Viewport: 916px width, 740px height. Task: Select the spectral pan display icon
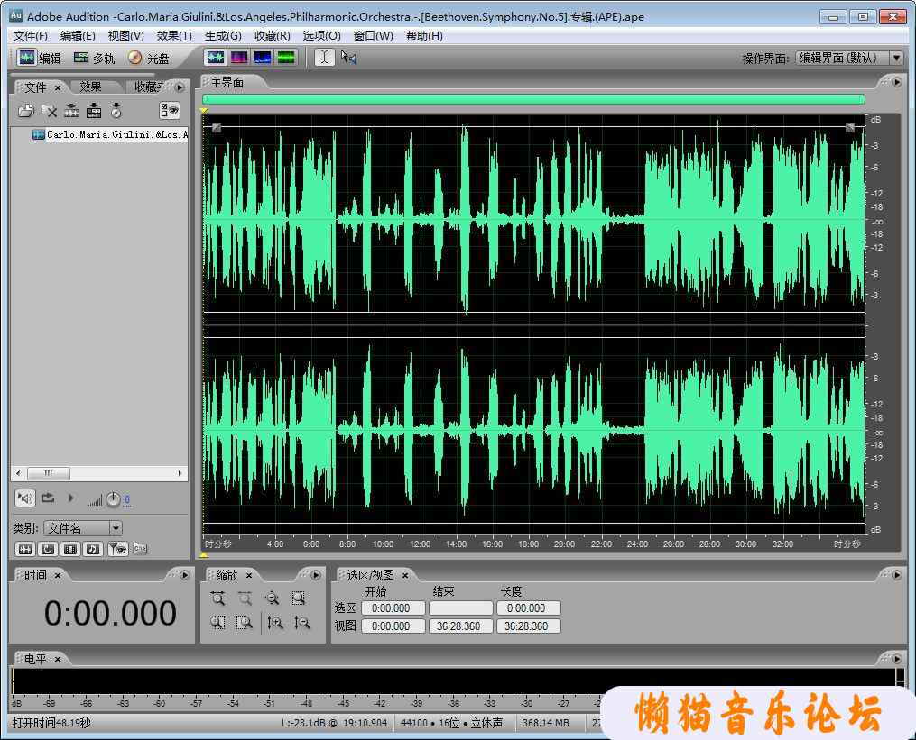[263, 57]
